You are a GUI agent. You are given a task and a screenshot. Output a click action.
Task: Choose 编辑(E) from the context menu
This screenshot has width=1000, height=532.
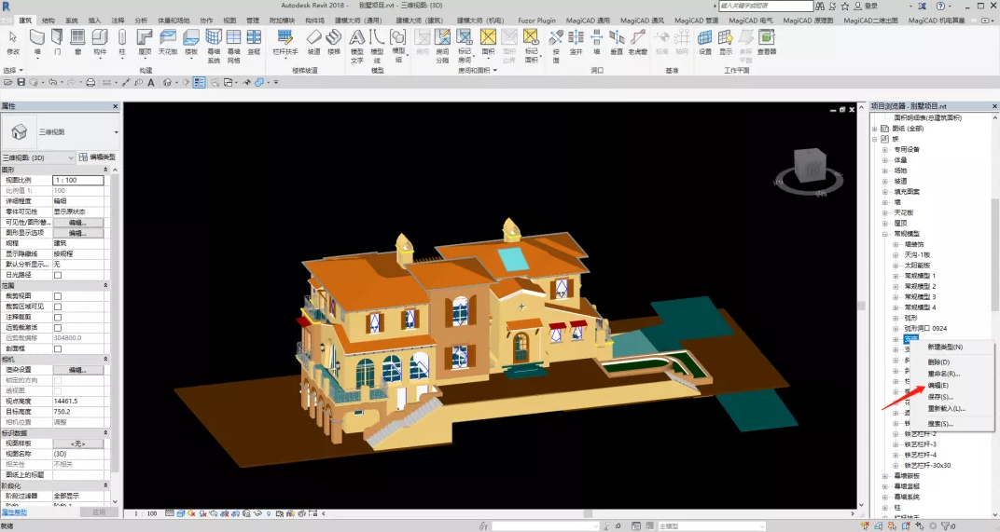tap(937, 385)
